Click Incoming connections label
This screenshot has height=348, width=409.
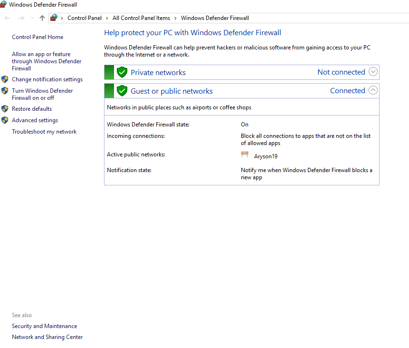(136, 136)
